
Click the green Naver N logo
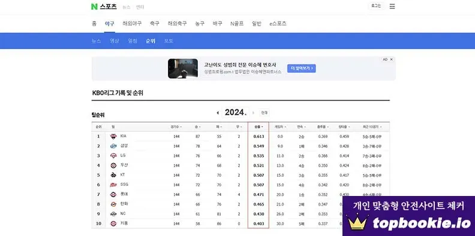coord(94,7)
